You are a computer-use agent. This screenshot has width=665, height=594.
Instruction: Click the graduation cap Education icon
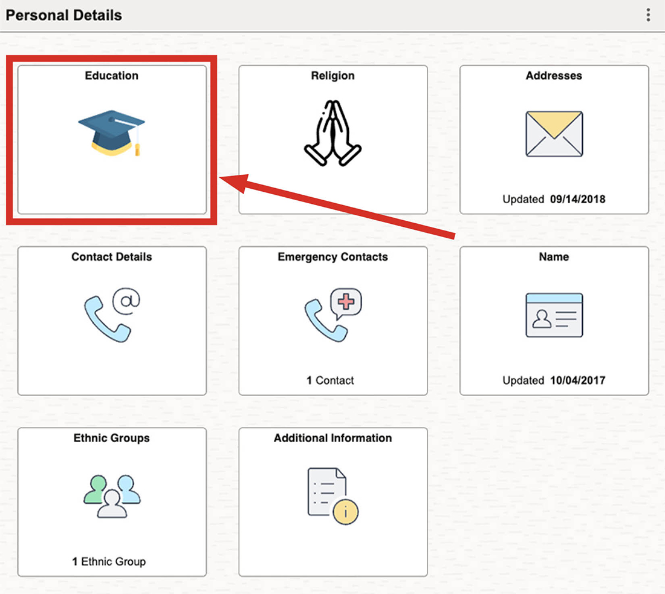click(x=112, y=132)
